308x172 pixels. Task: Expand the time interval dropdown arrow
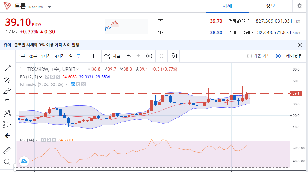(x=86, y=56)
